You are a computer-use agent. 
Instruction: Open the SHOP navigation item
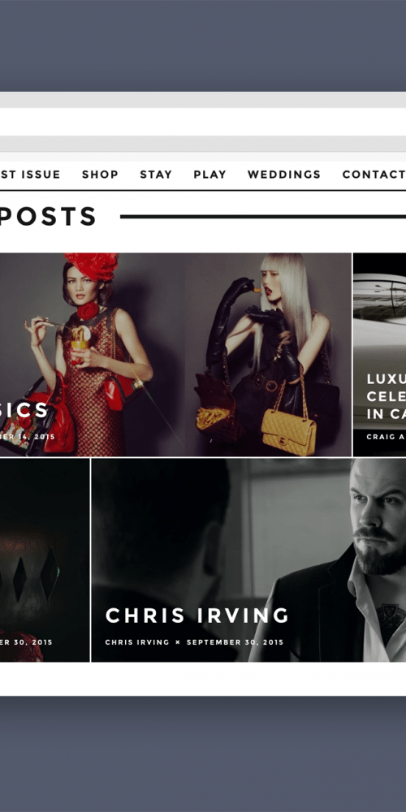pyautogui.click(x=100, y=175)
